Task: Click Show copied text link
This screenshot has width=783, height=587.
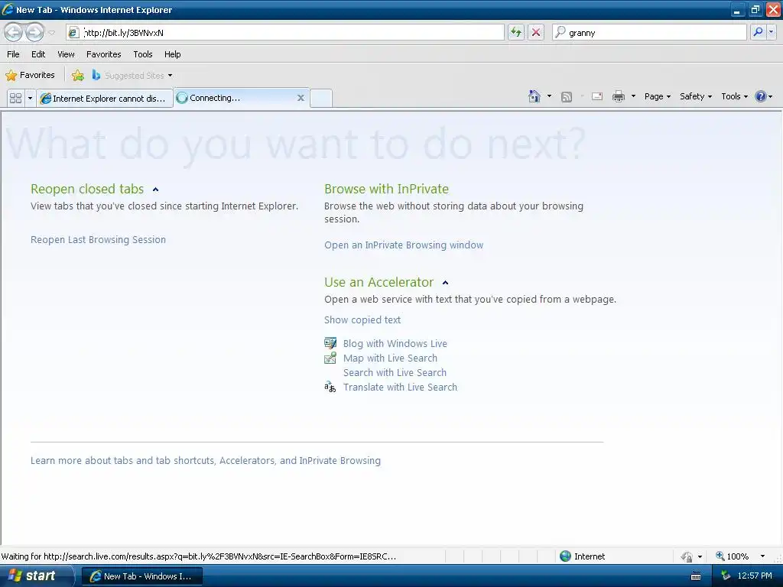Action: 362,320
